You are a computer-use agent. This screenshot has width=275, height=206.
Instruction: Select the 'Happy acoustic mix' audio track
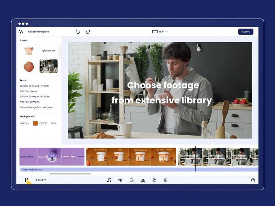tap(139, 170)
